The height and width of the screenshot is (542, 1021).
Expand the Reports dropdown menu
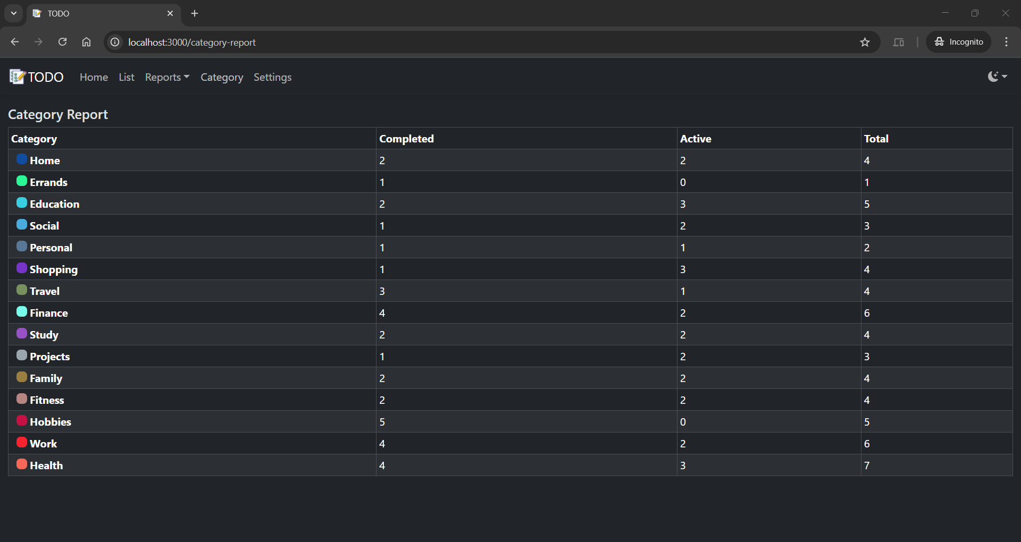pyautogui.click(x=167, y=77)
